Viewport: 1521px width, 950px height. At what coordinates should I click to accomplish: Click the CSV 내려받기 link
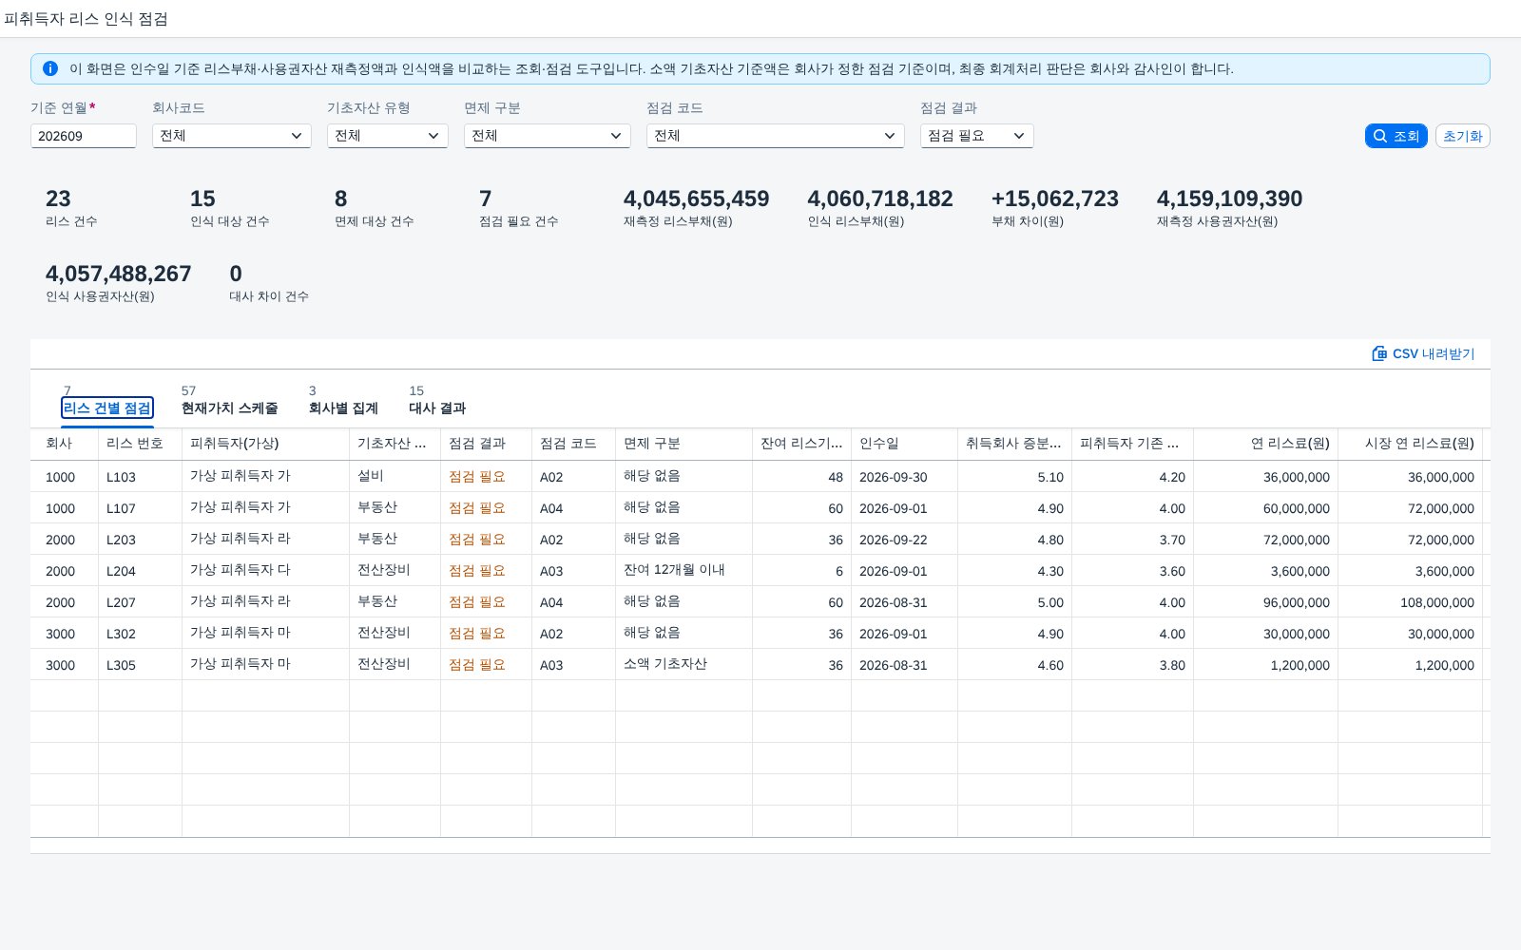1423,353
